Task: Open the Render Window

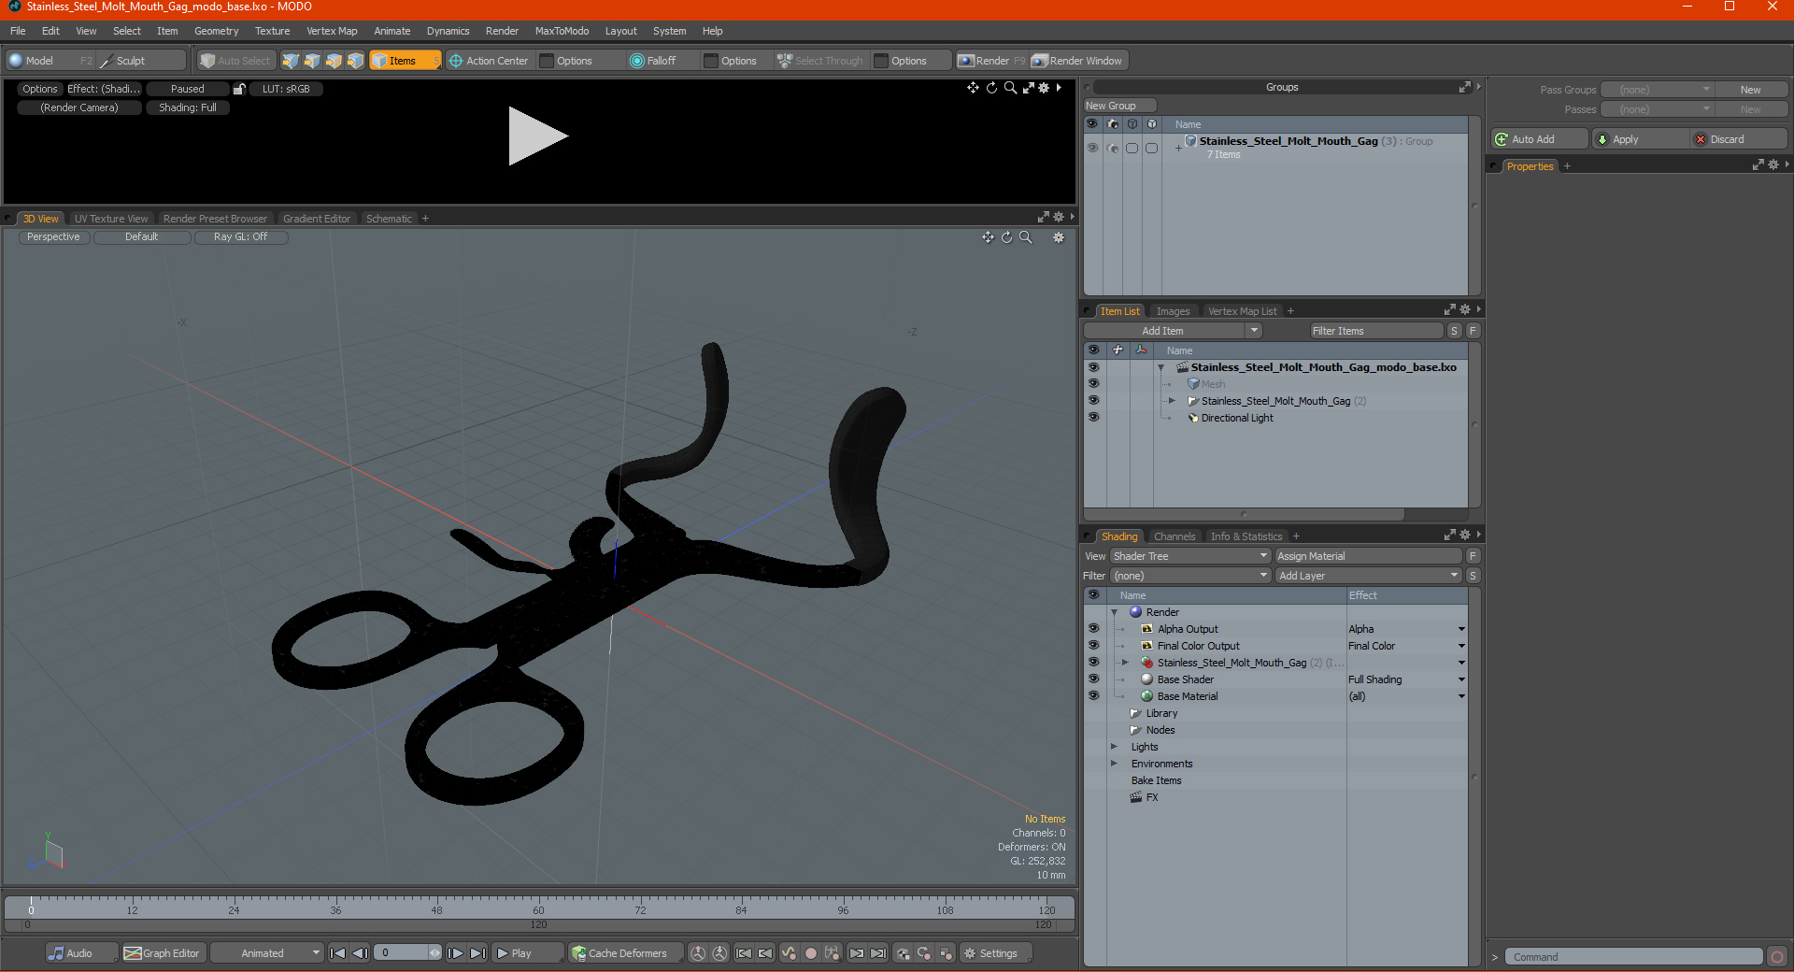Action: coord(1077,61)
